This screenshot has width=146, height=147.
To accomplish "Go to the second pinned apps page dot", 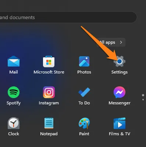I will tap(143, 100).
